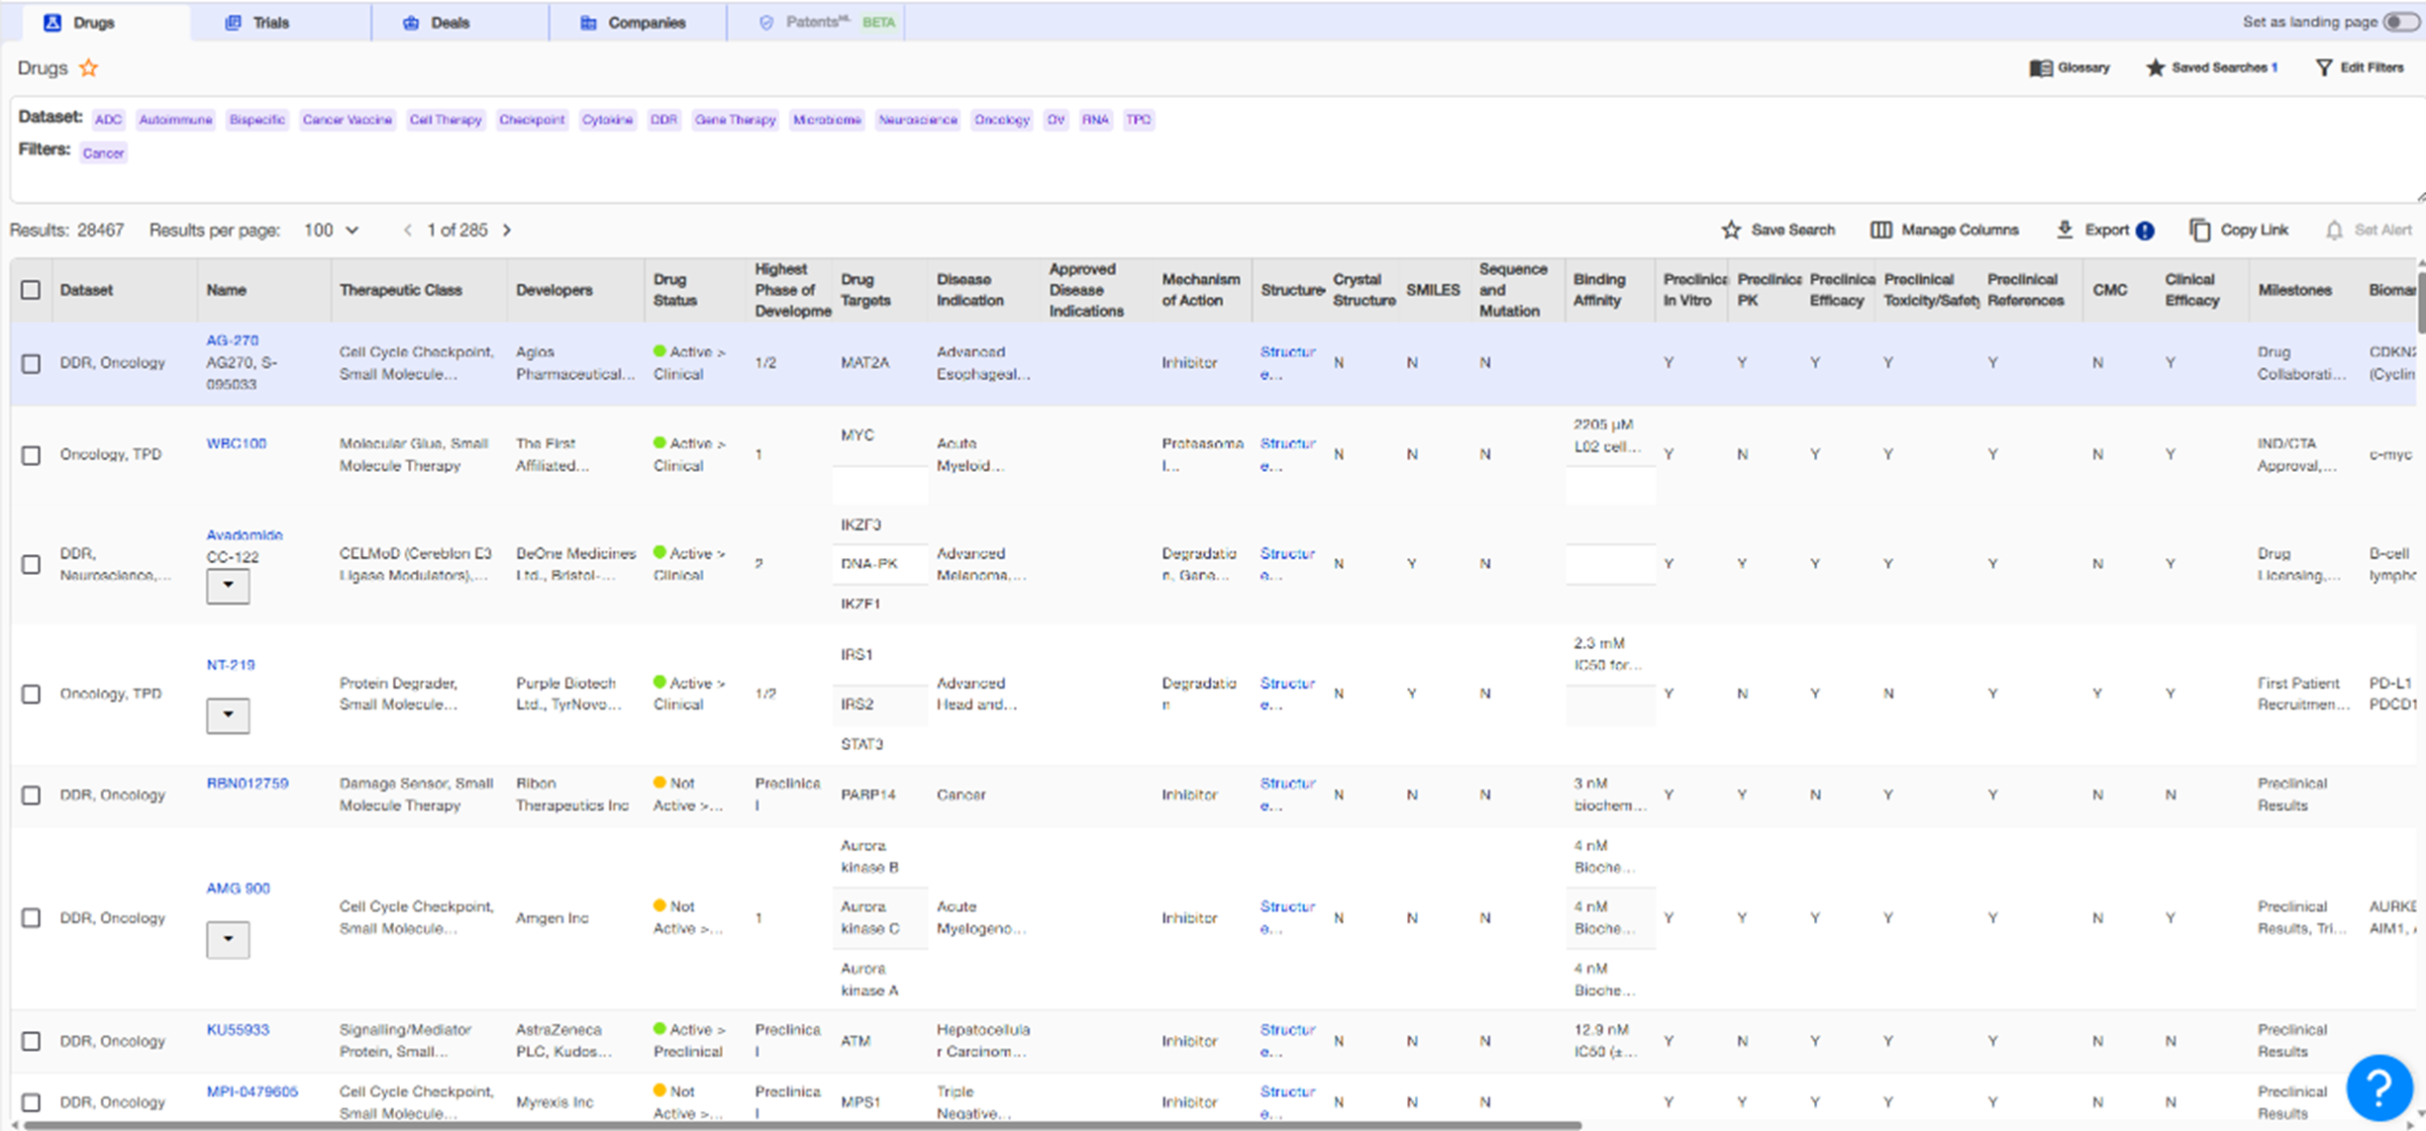Image resolution: width=2426 pixels, height=1131 pixels.
Task: Open the WBC100 drug link
Action: coord(236,443)
